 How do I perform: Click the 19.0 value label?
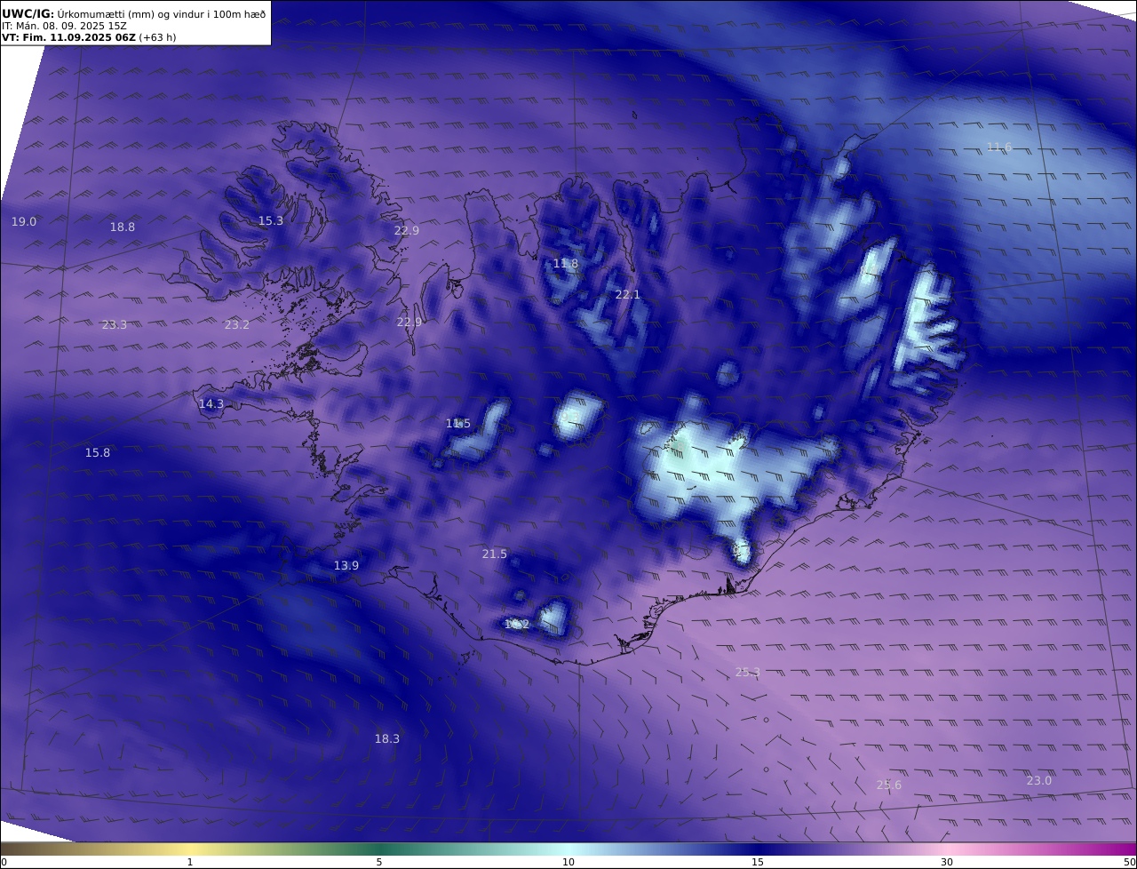click(24, 222)
